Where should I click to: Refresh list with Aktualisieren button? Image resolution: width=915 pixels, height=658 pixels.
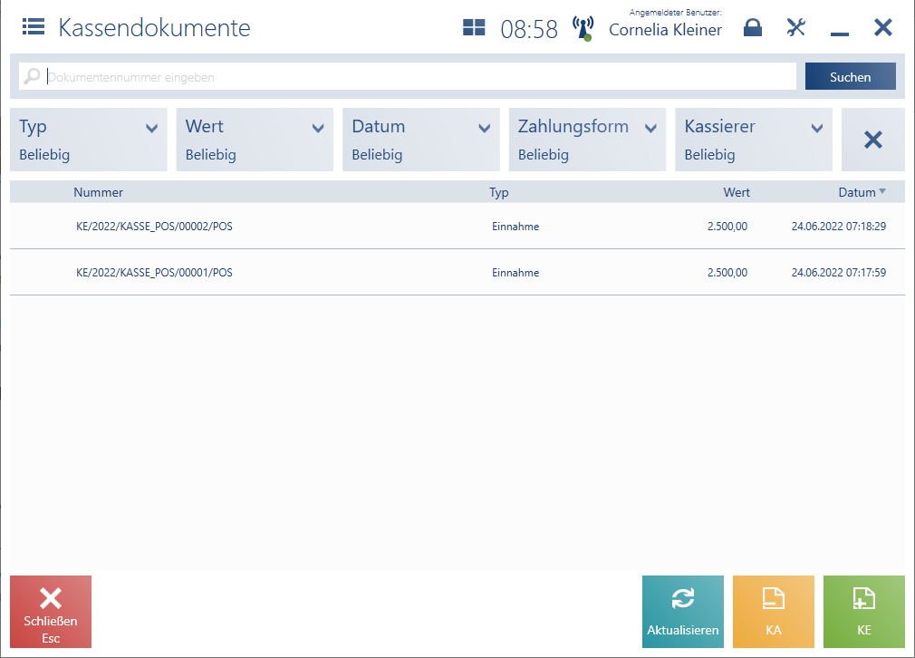(682, 612)
